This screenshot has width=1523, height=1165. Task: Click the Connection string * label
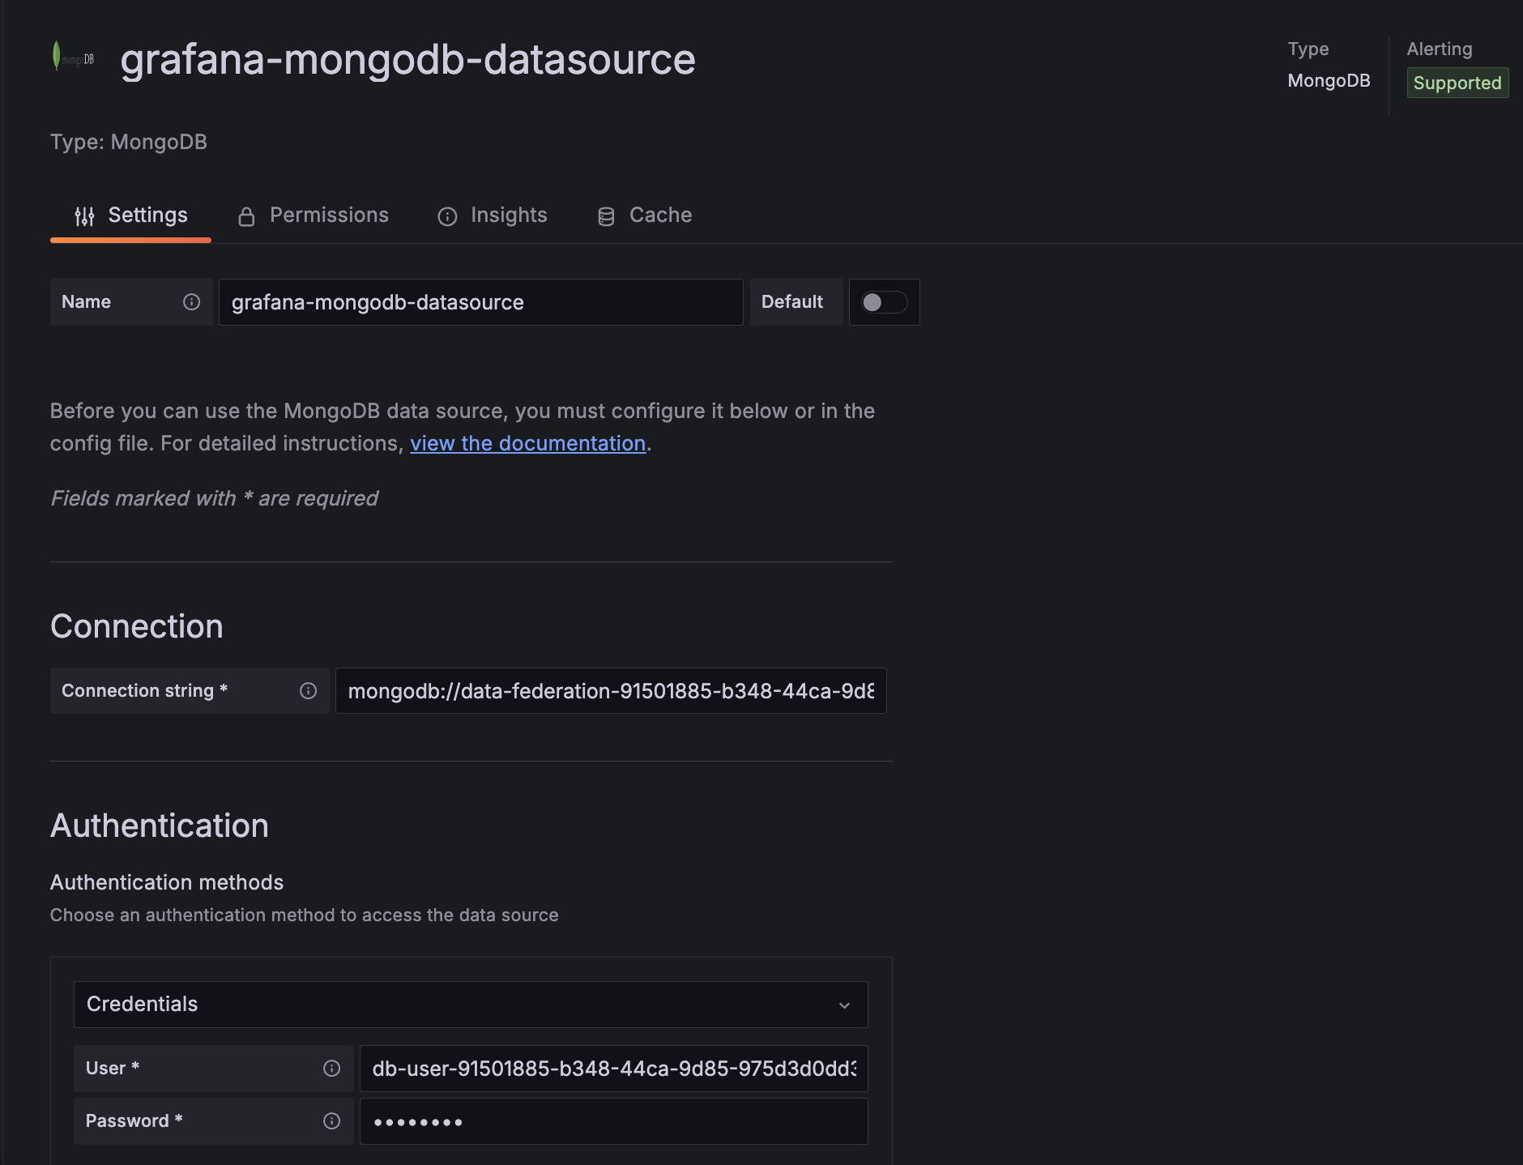144,691
